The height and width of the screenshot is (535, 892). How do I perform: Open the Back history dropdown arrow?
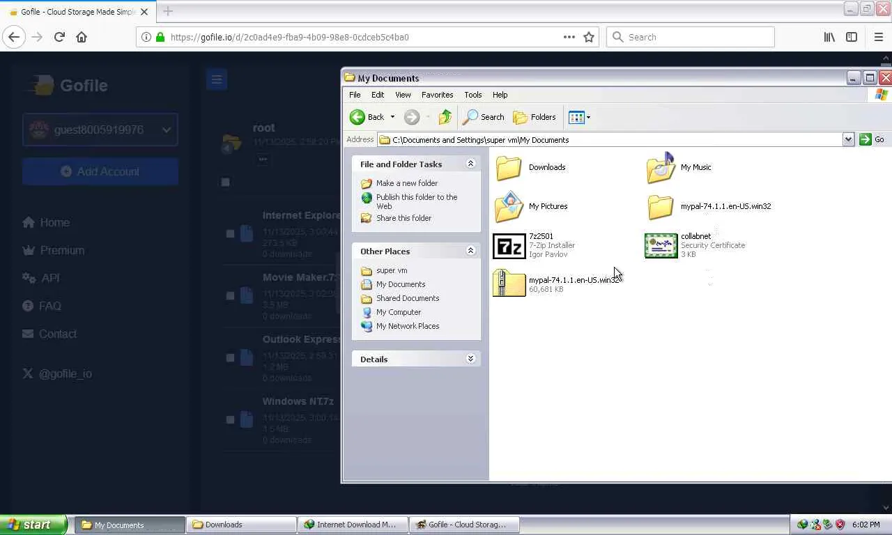click(x=392, y=117)
